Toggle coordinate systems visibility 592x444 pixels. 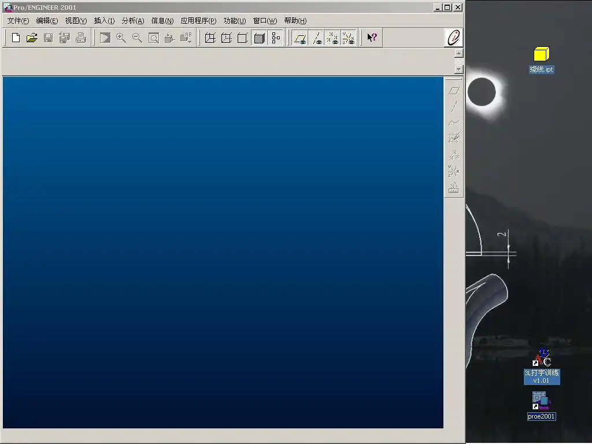[349, 38]
